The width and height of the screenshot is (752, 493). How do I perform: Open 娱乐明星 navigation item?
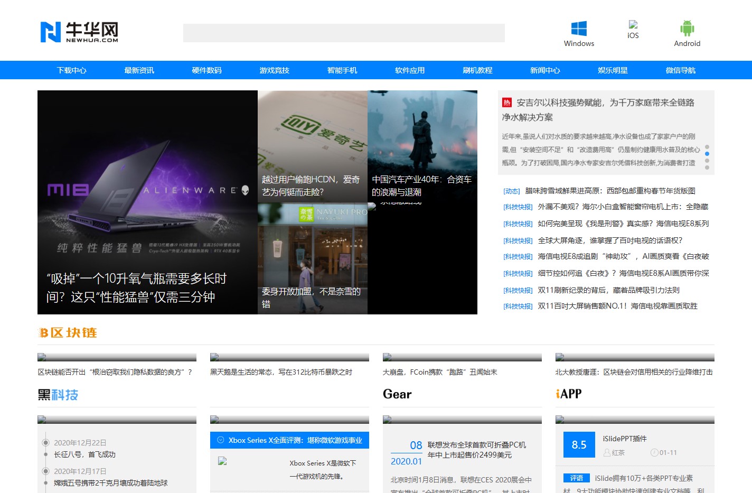click(613, 70)
